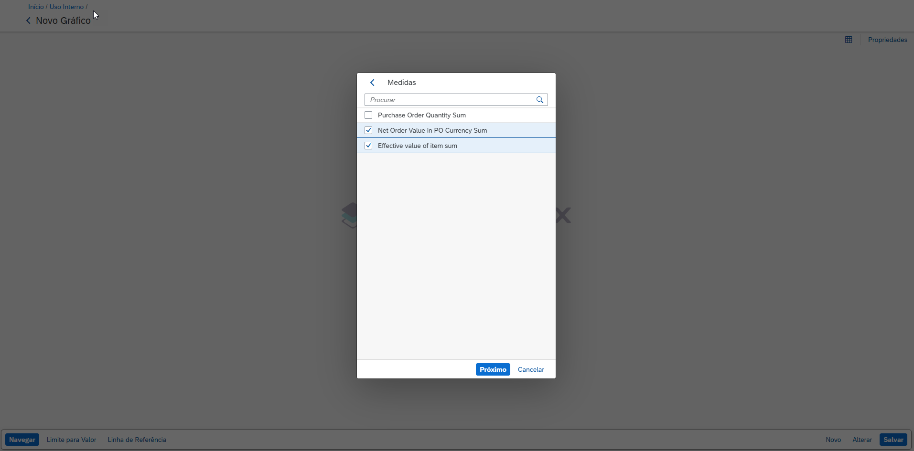The height and width of the screenshot is (451, 914).
Task: Switch to the table view icon
Action: point(848,40)
